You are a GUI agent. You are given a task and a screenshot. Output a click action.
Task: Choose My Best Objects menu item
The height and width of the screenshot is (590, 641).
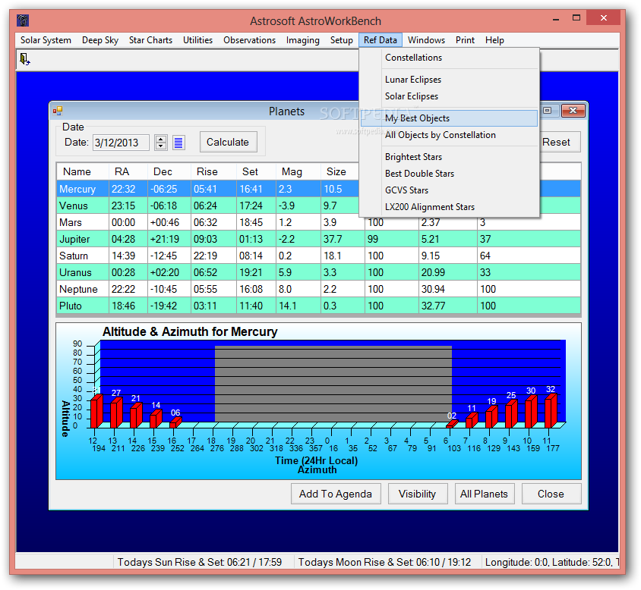[449, 118]
